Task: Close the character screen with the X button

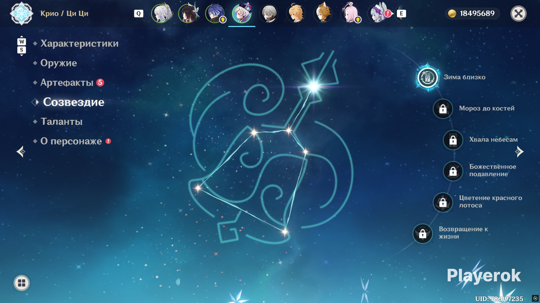Action: (x=518, y=14)
